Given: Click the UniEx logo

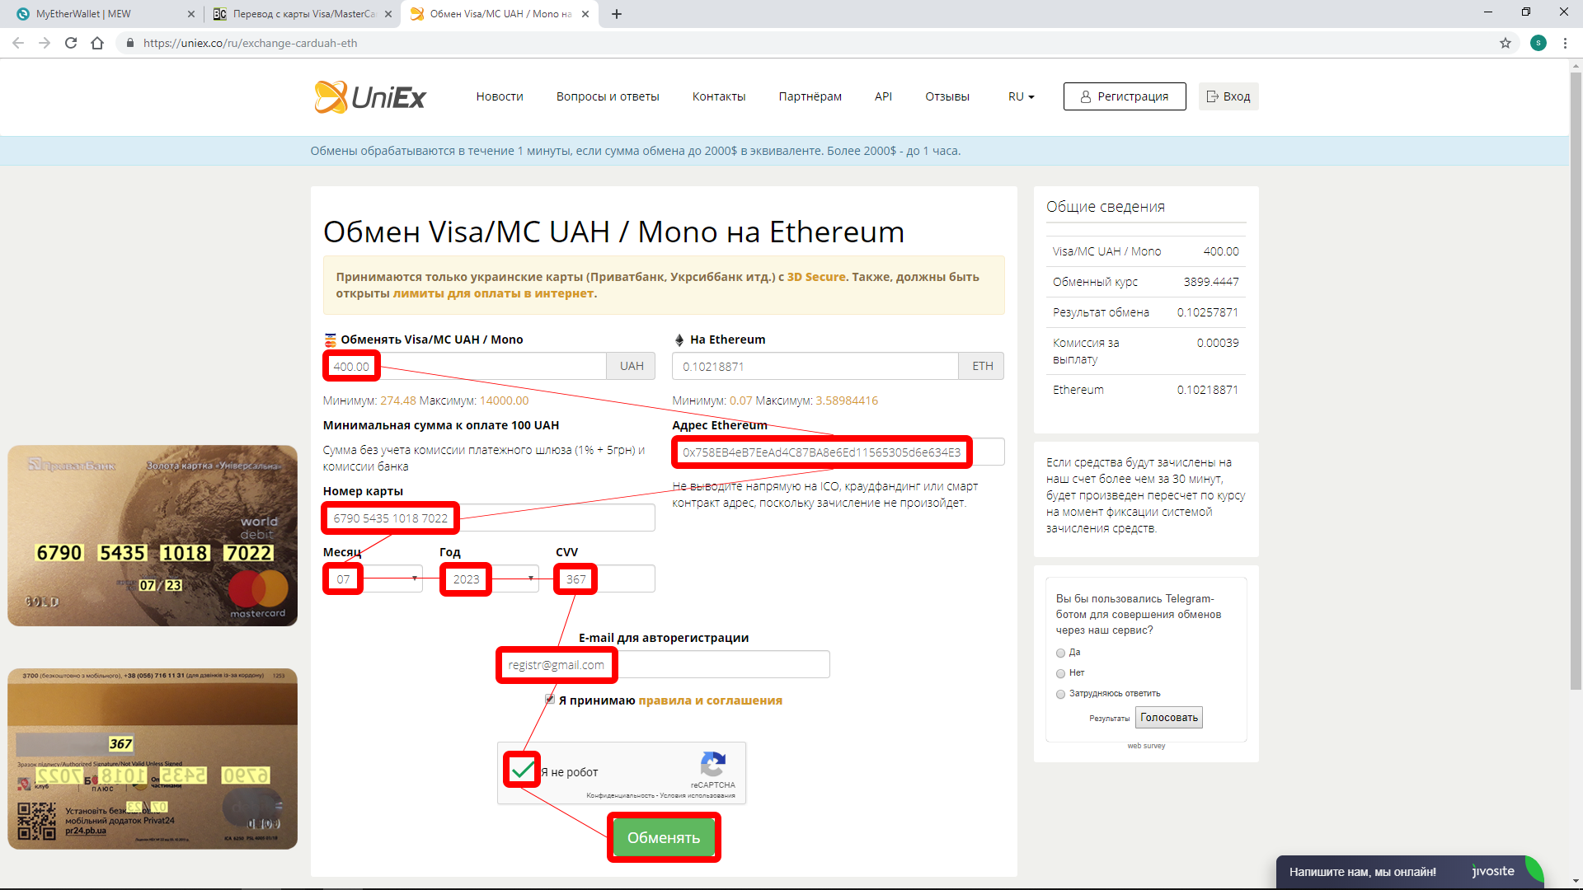Looking at the screenshot, I should click(x=370, y=96).
